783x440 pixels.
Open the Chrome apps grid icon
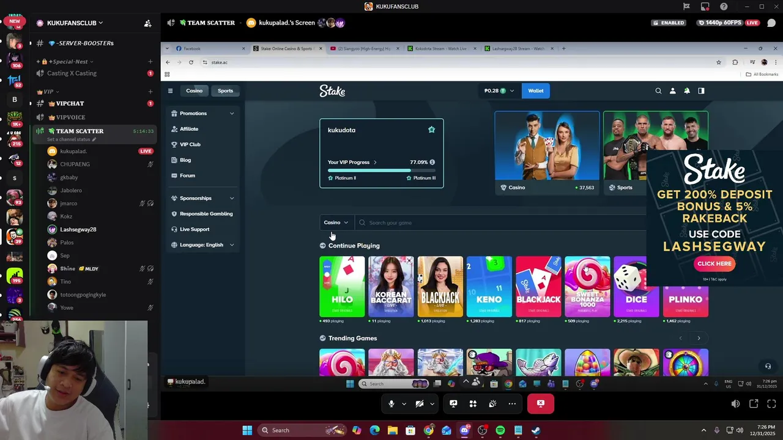point(166,75)
